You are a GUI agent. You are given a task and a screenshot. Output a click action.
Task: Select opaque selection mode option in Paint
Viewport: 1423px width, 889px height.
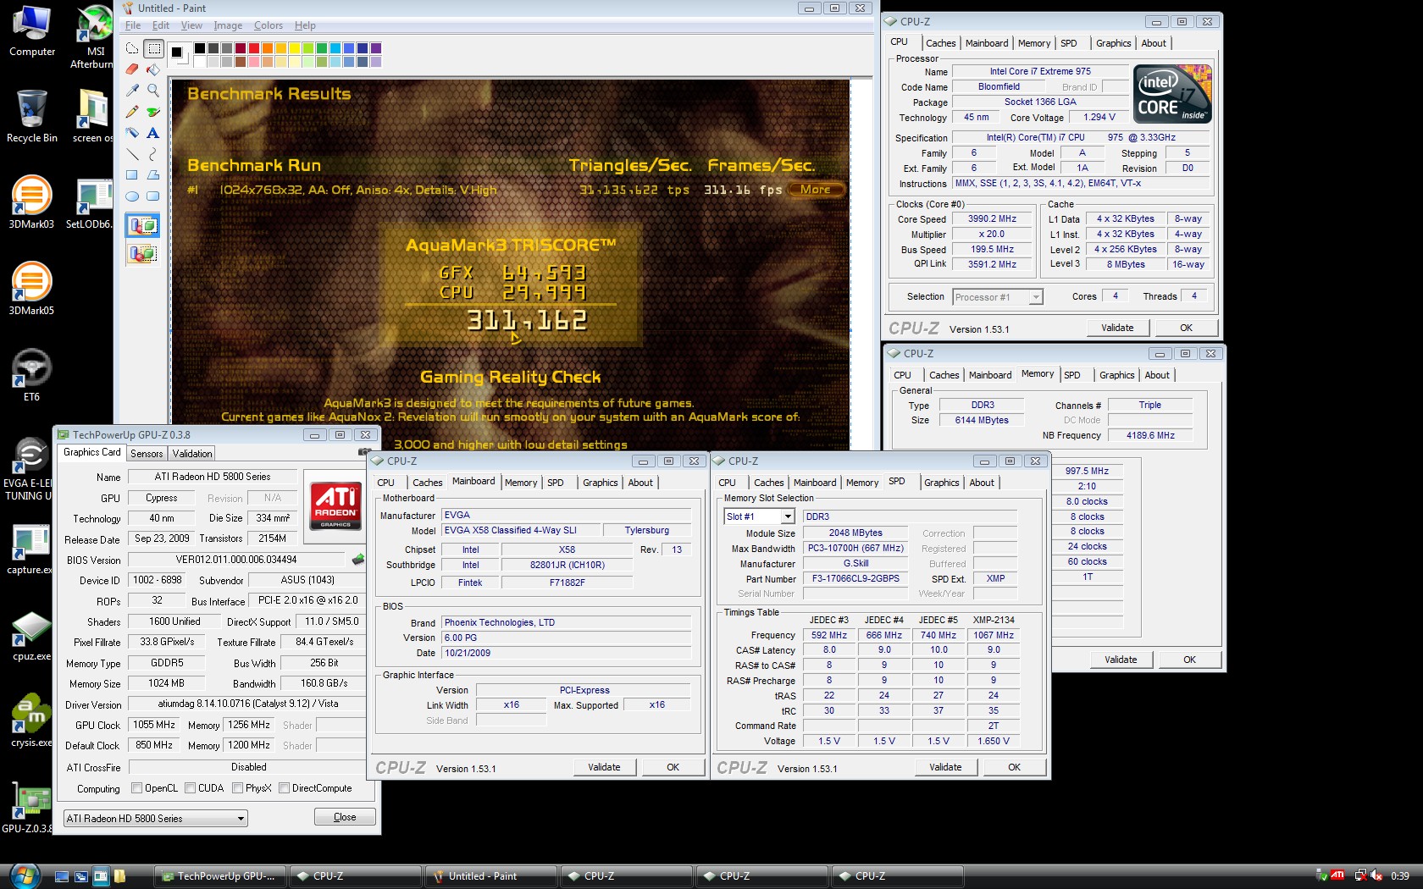click(142, 226)
